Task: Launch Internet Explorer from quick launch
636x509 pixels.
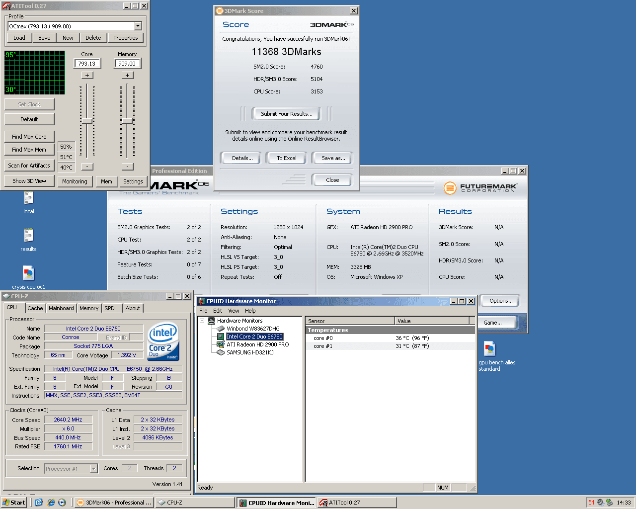Action: click(x=51, y=503)
